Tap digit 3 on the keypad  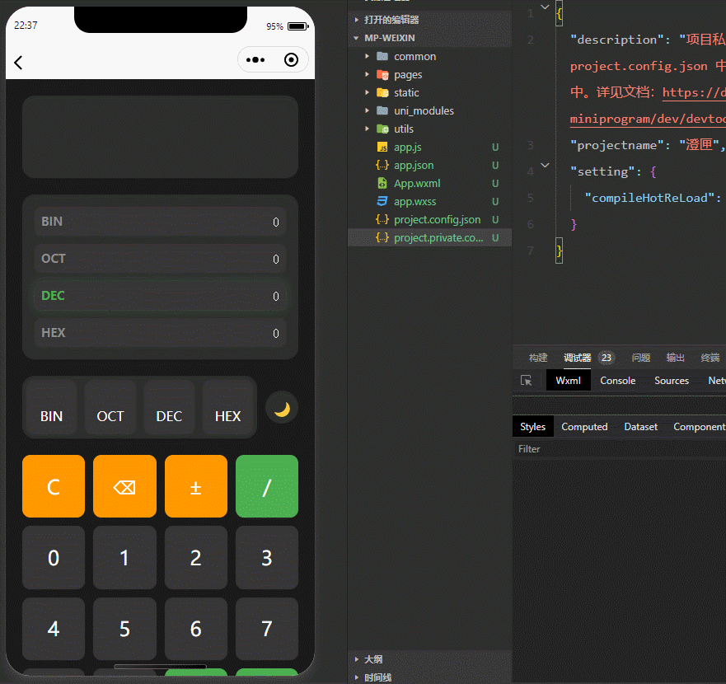[x=267, y=558]
